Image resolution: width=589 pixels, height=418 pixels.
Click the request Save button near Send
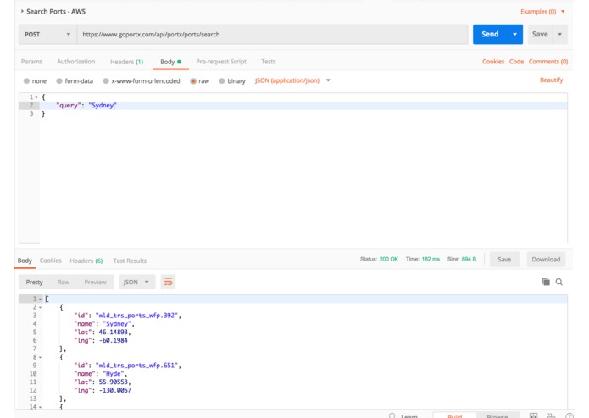pyautogui.click(x=540, y=34)
